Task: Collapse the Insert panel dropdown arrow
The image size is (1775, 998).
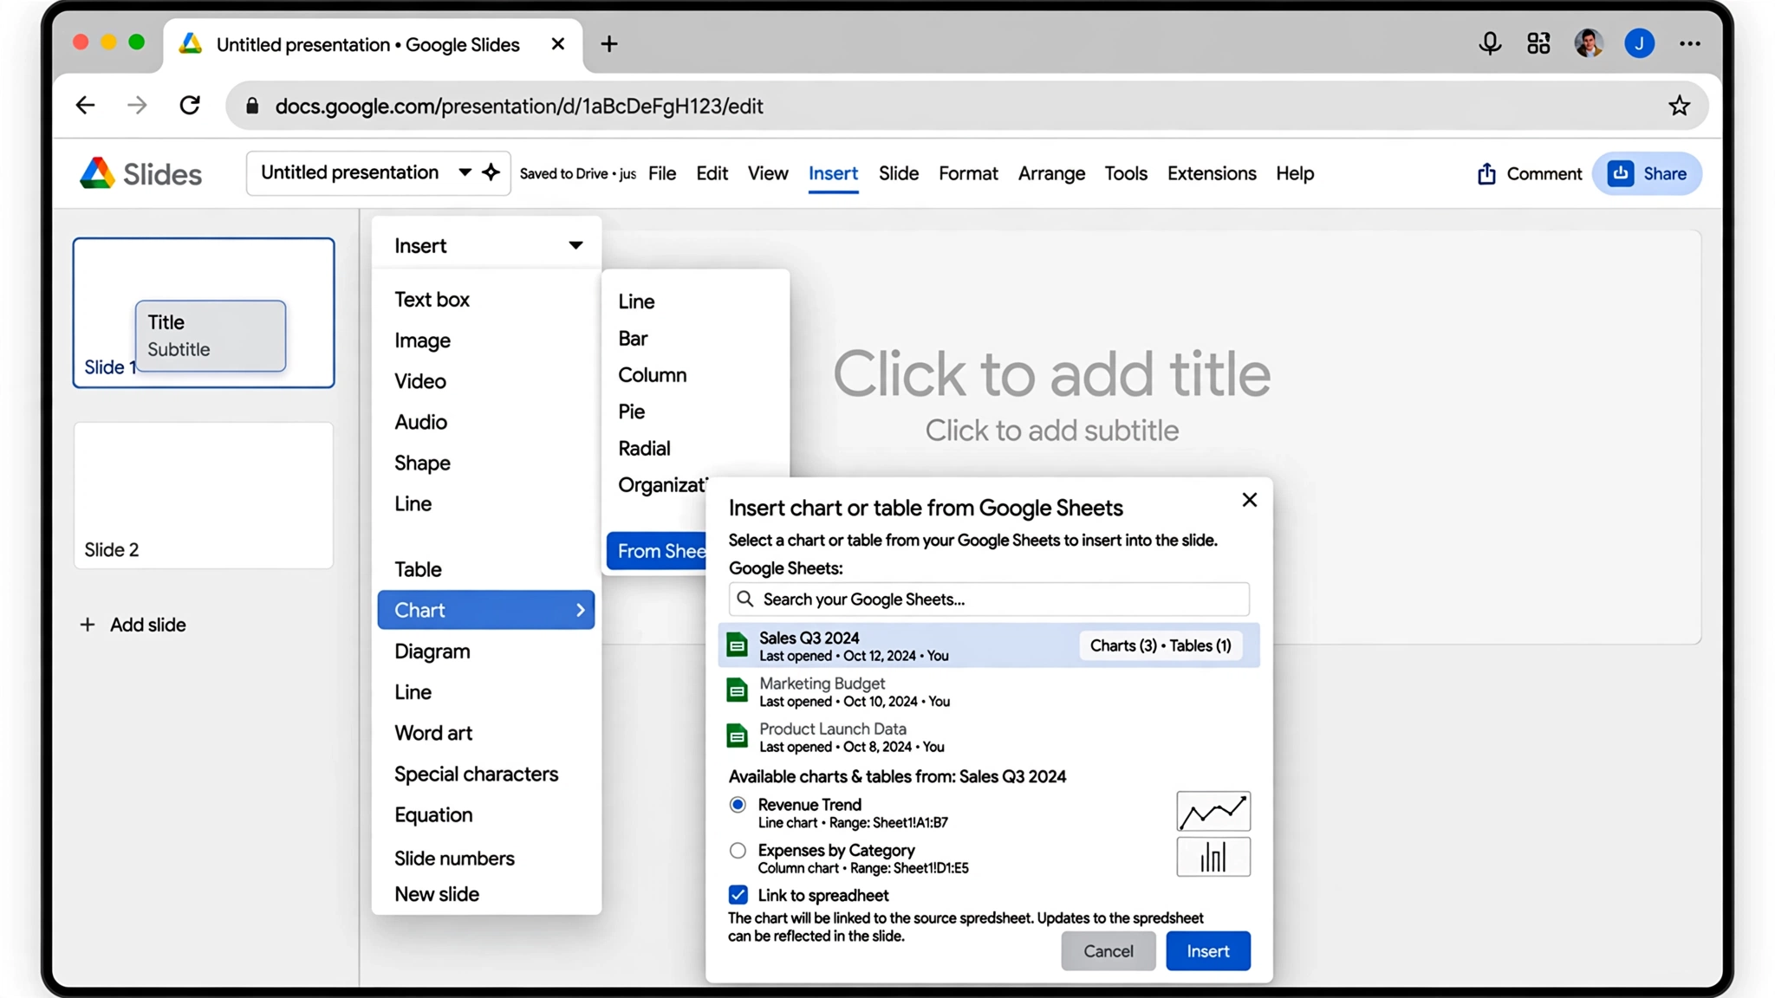Action: pos(575,245)
